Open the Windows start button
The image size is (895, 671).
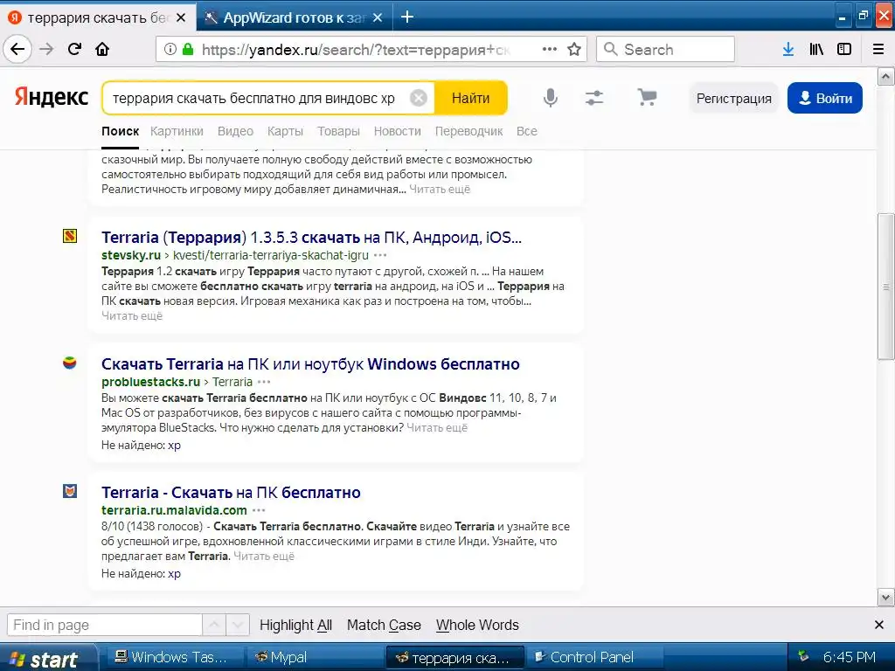pyautogui.click(x=48, y=658)
